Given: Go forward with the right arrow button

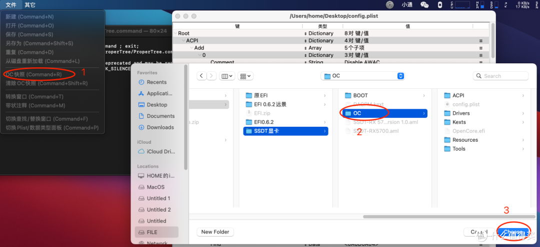Looking at the screenshot, I should click(211, 76).
